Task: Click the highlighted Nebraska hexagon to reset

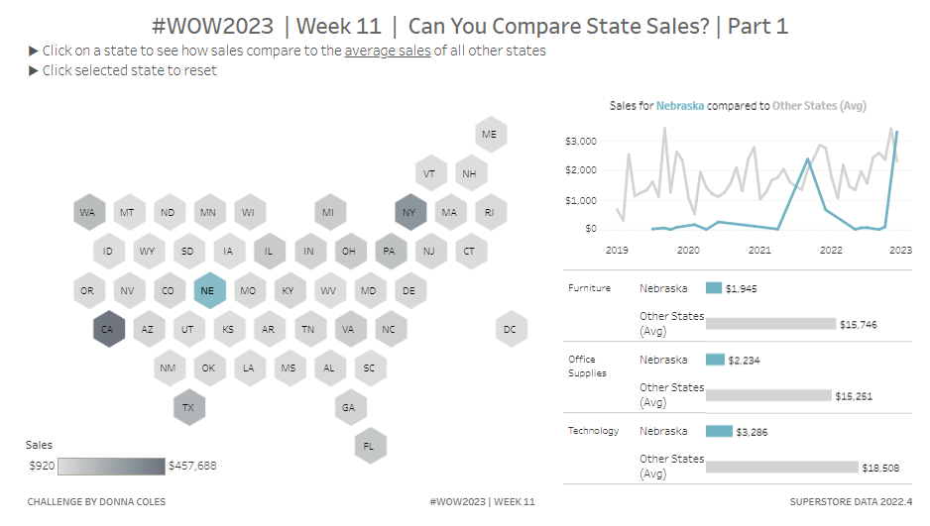Action: tap(208, 290)
